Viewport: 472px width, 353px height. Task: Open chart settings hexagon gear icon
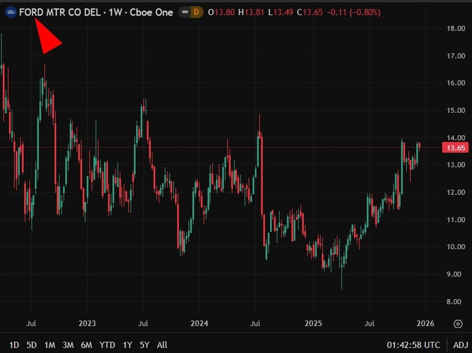pyautogui.click(x=457, y=324)
